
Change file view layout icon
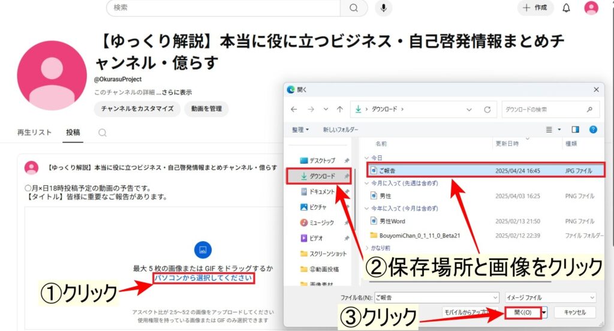(x=549, y=130)
